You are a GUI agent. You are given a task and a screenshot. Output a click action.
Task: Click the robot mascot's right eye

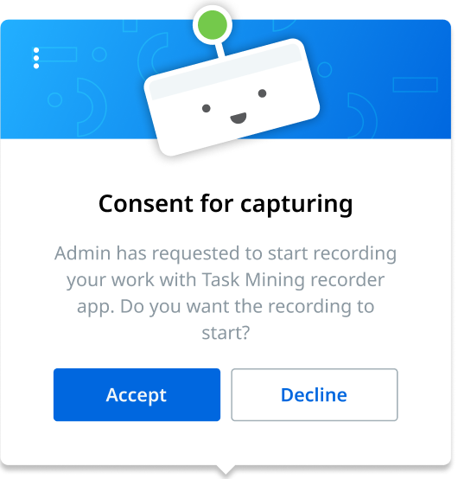pos(263,93)
